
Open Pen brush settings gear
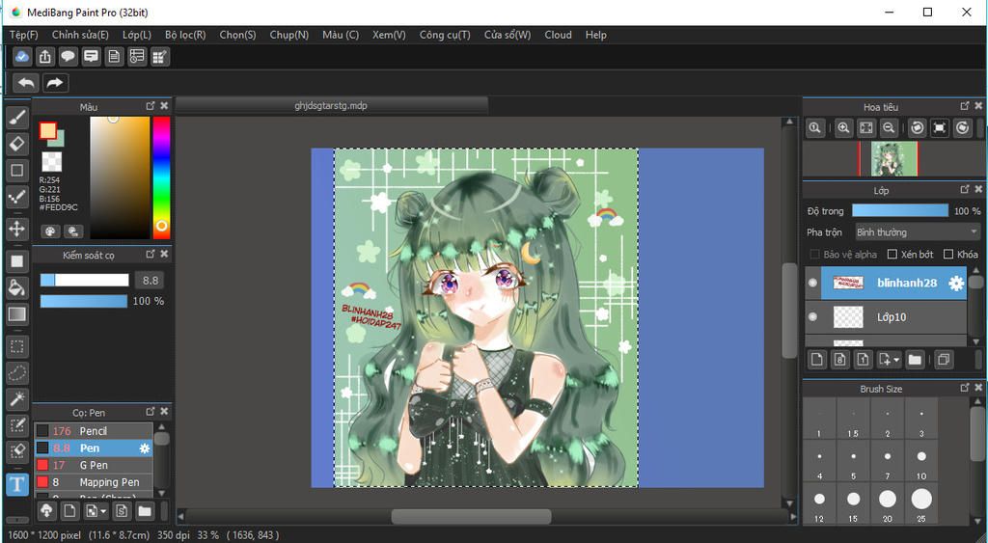point(145,448)
